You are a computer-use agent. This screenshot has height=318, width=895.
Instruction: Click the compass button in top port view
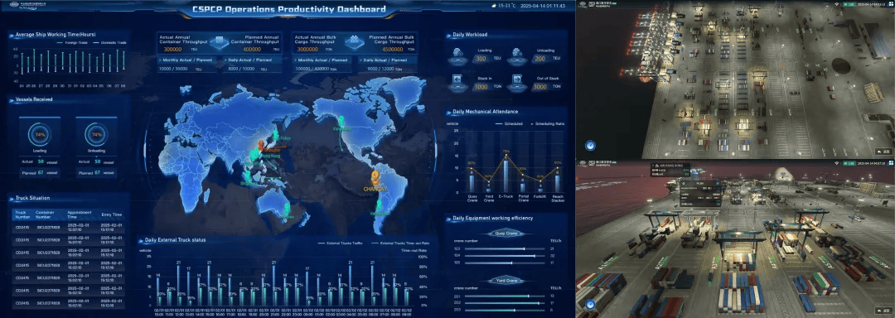[591, 145]
